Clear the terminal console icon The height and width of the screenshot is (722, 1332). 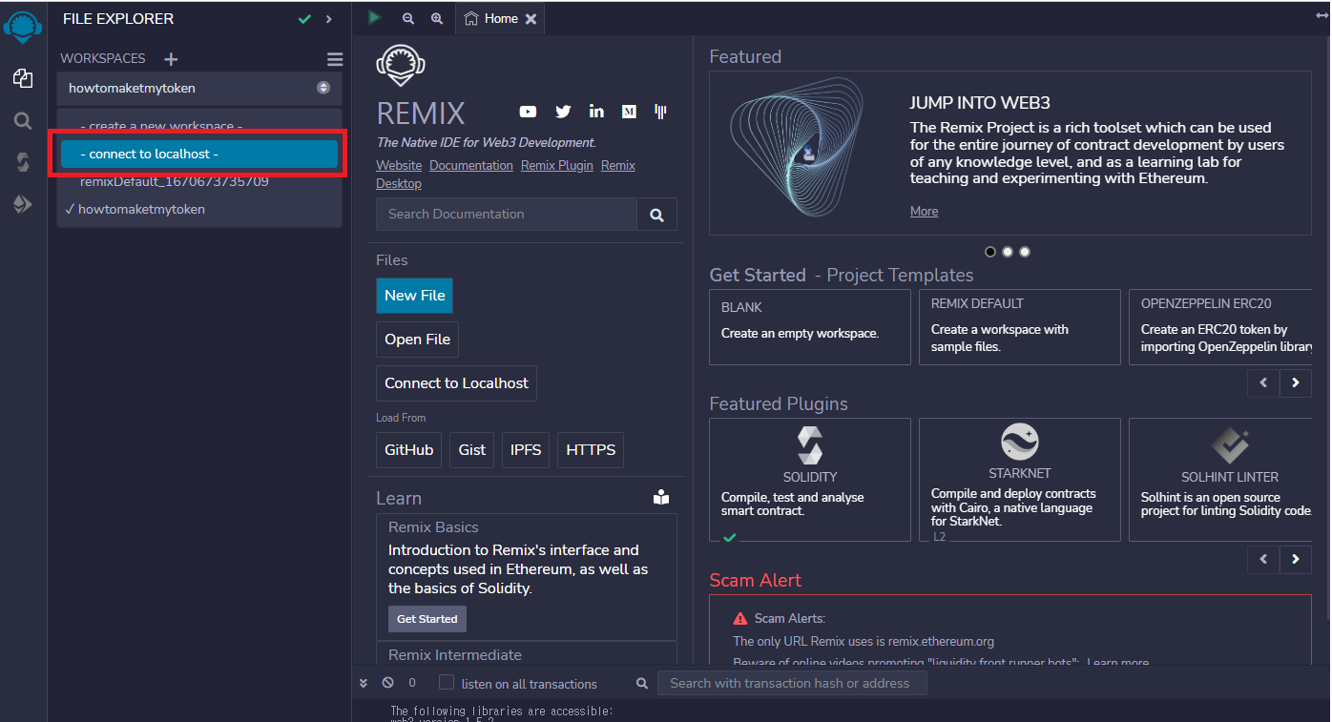(x=387, y=683)
